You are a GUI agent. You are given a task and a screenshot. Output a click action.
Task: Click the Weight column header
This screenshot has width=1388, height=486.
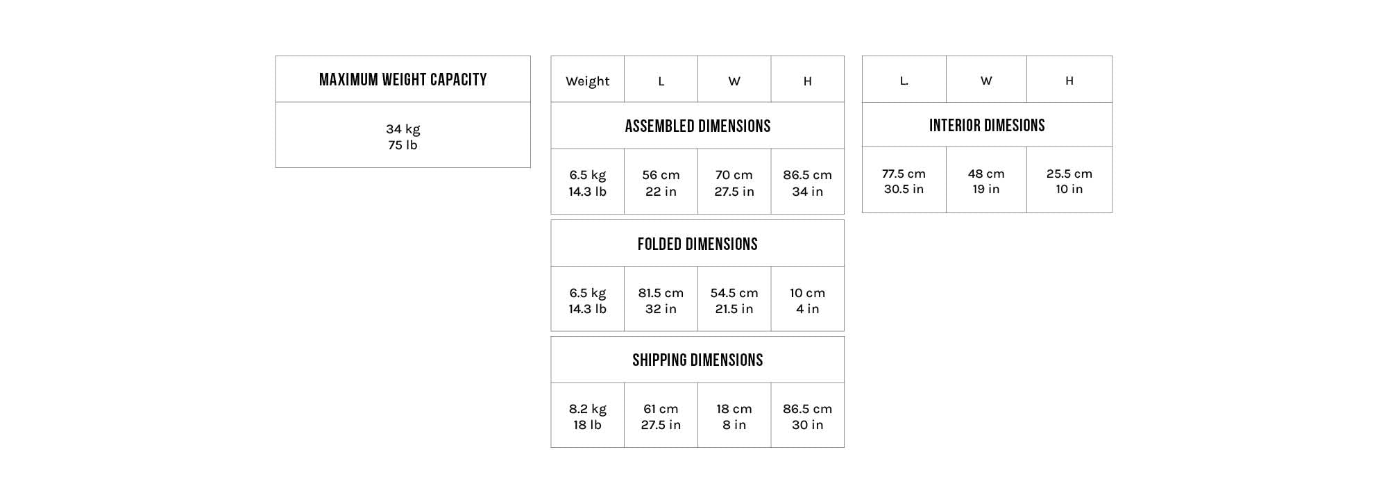[587, 81]
